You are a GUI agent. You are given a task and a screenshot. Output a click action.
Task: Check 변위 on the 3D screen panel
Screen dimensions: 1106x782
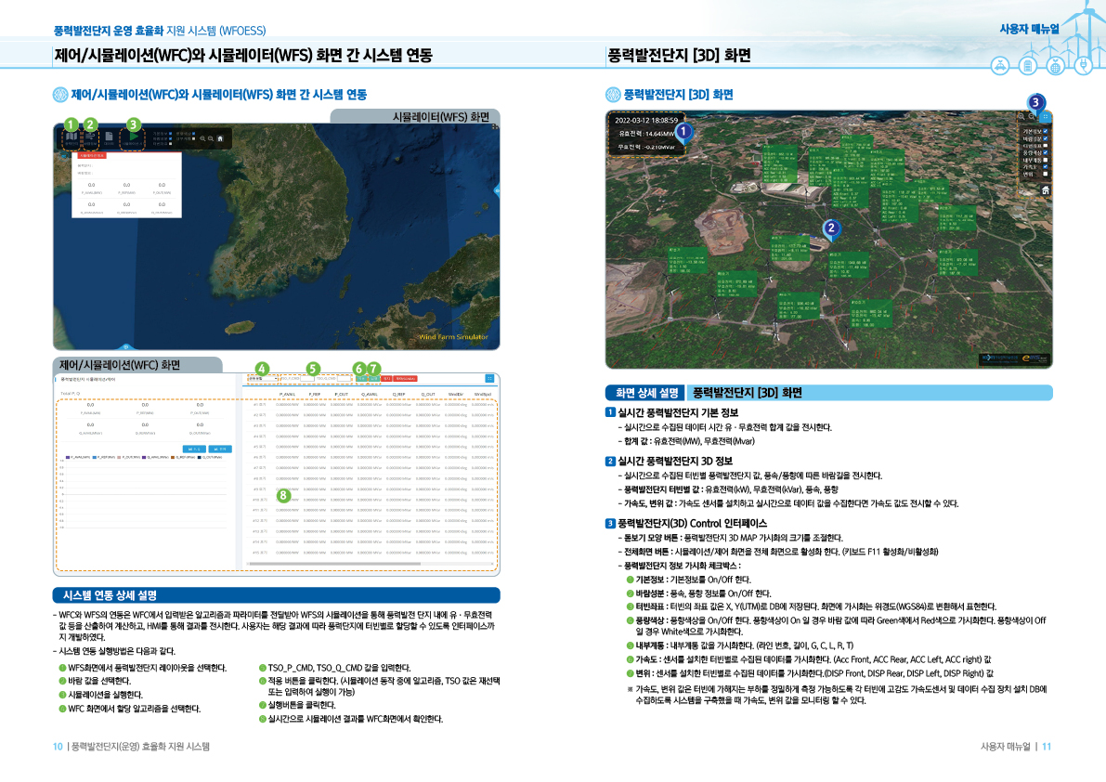point(1046,175)
